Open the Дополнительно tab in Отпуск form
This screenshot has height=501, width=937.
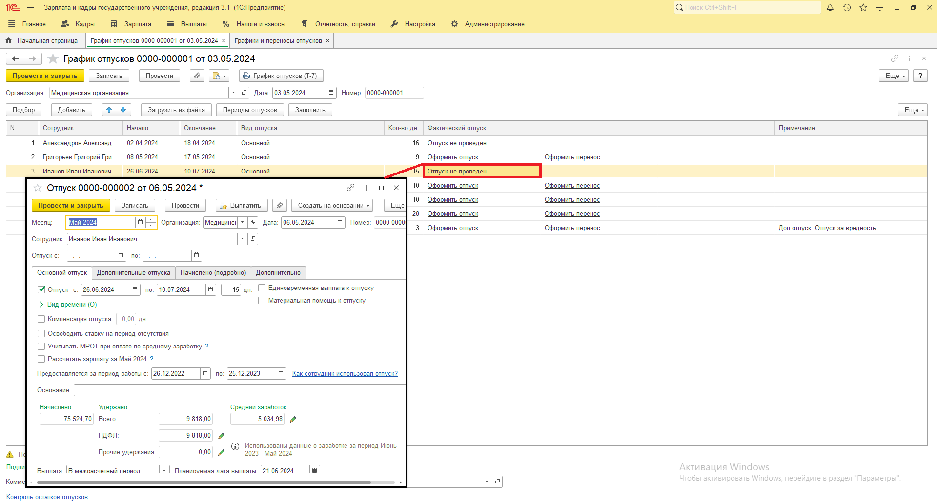(x=278, y=273)
